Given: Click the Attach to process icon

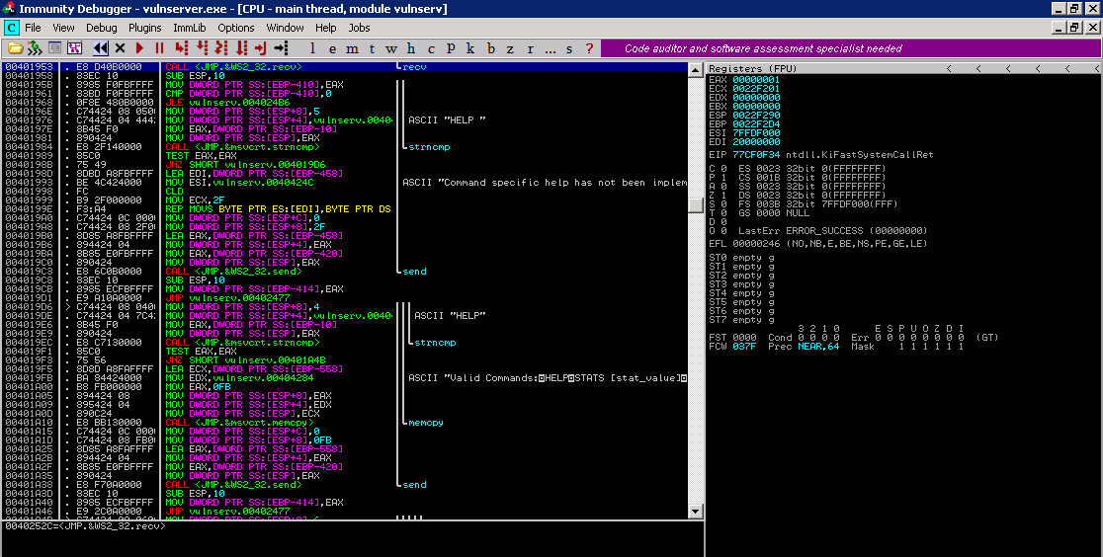Looking at the screenshot, I should 36,48.
